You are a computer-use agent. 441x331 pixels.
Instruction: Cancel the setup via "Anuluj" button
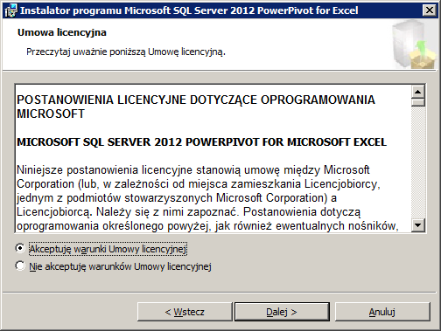pyautogui.click(x=382, y=312)
